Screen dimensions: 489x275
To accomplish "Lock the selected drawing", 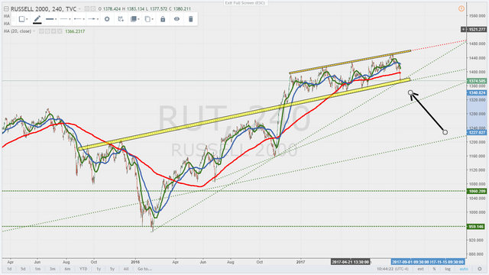I will tap(163, 19).
